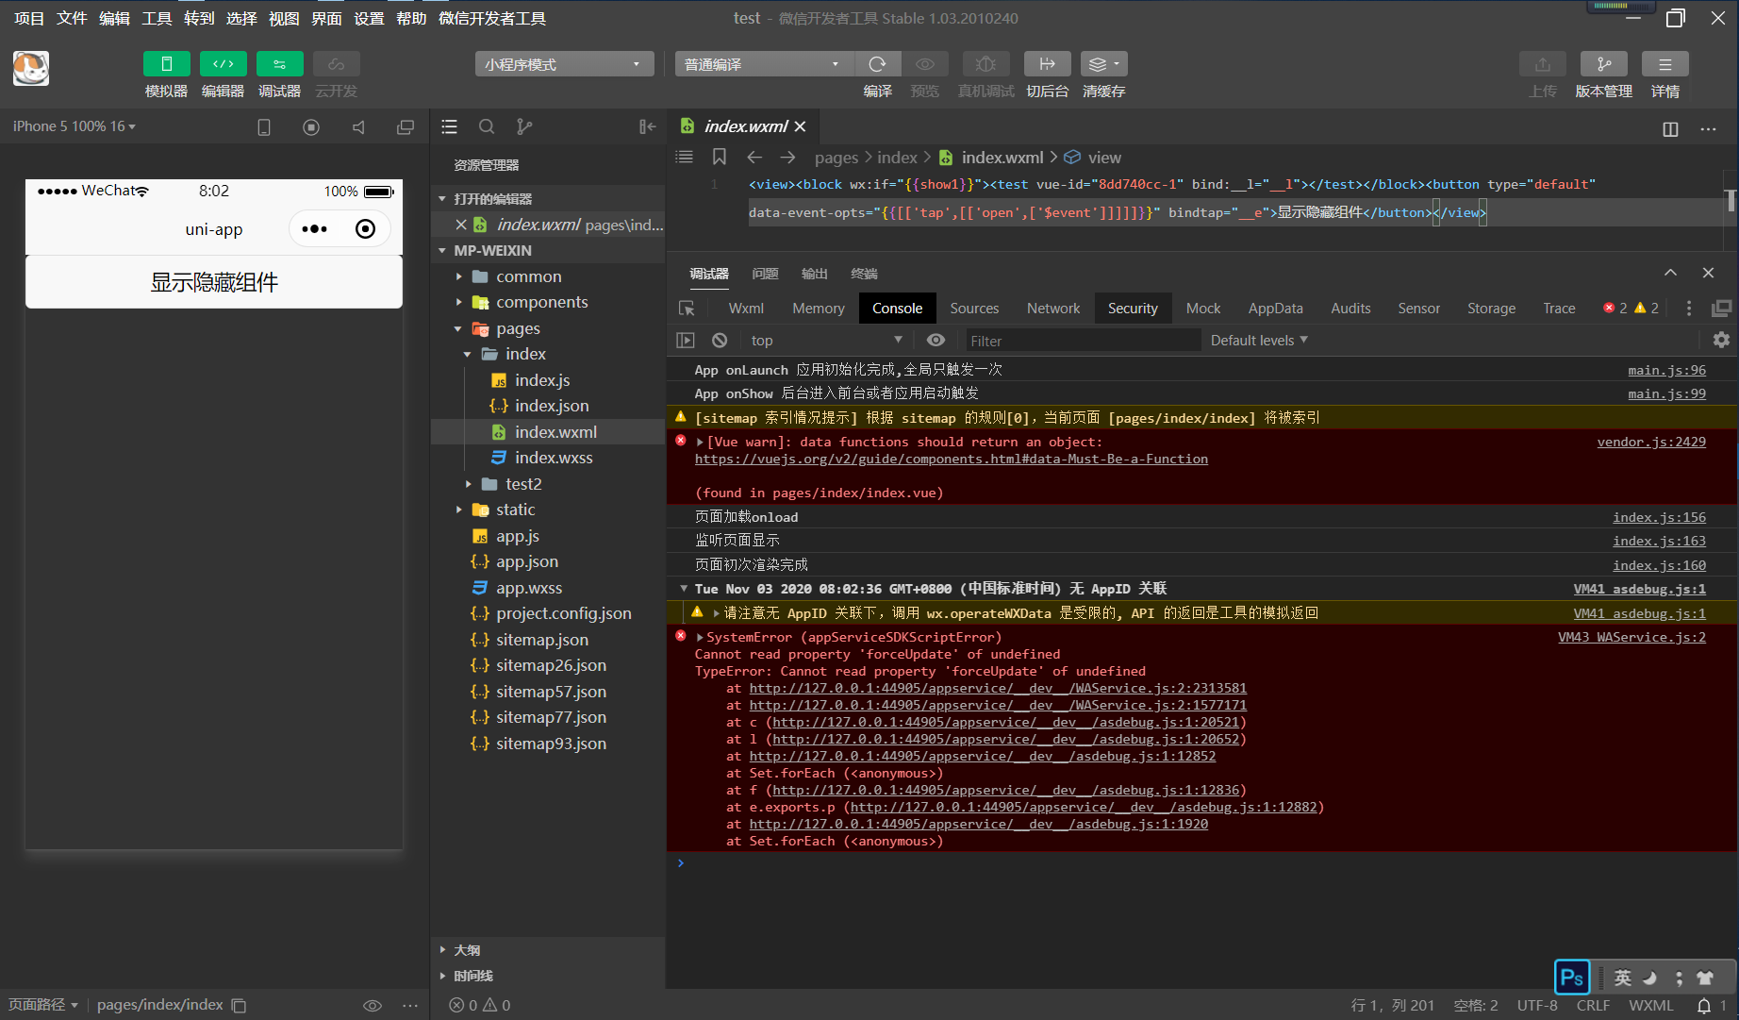Click the console settings gear icon
Viewport: 1739px width, 1020px height.
coord(1721,341)
